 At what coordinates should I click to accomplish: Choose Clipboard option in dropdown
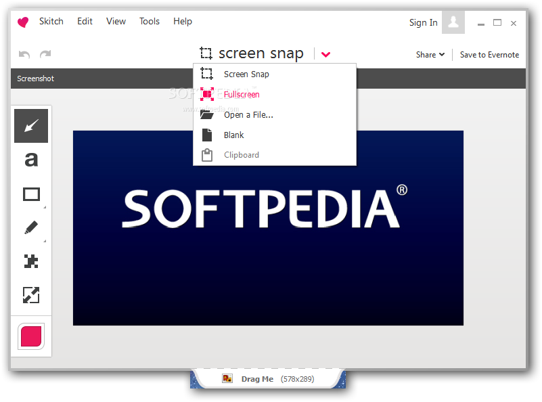275,155
